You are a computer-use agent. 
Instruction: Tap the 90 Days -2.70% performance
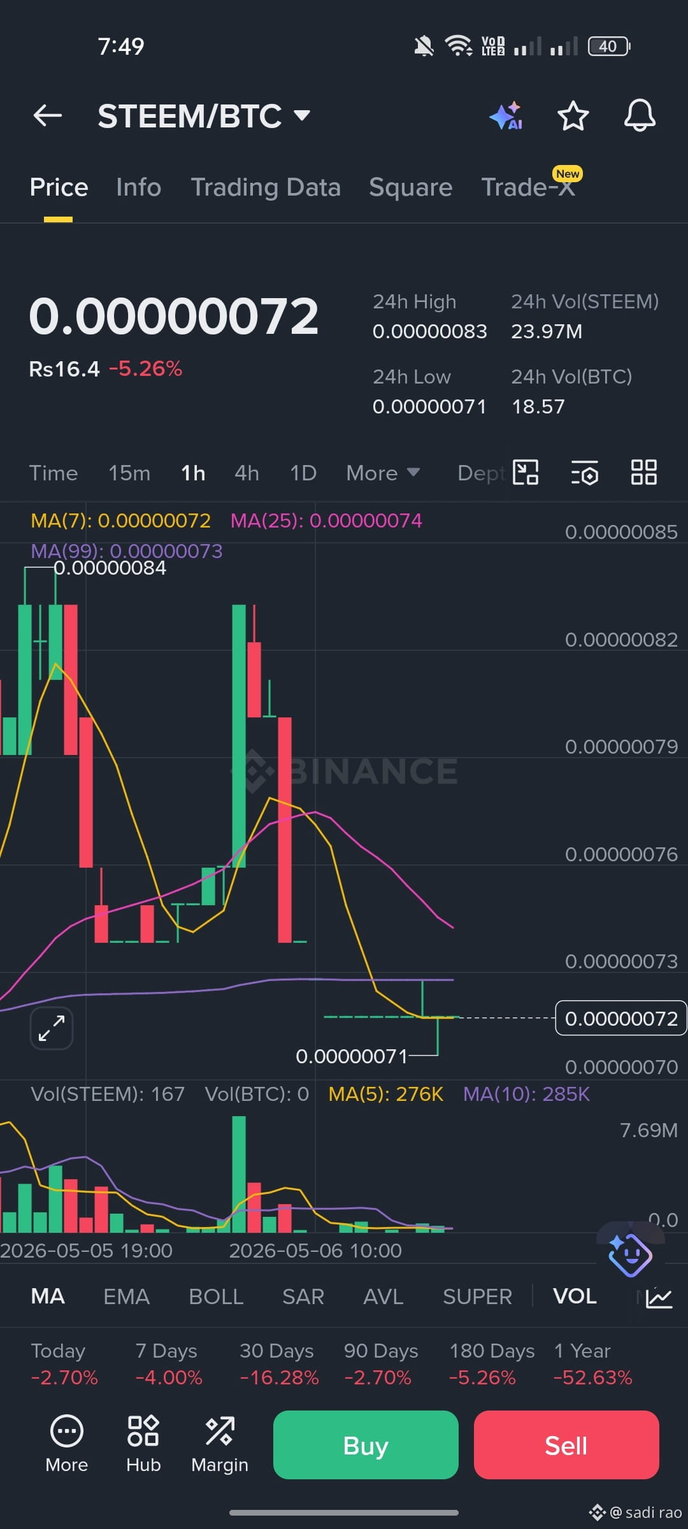(x=381, y=1364)
